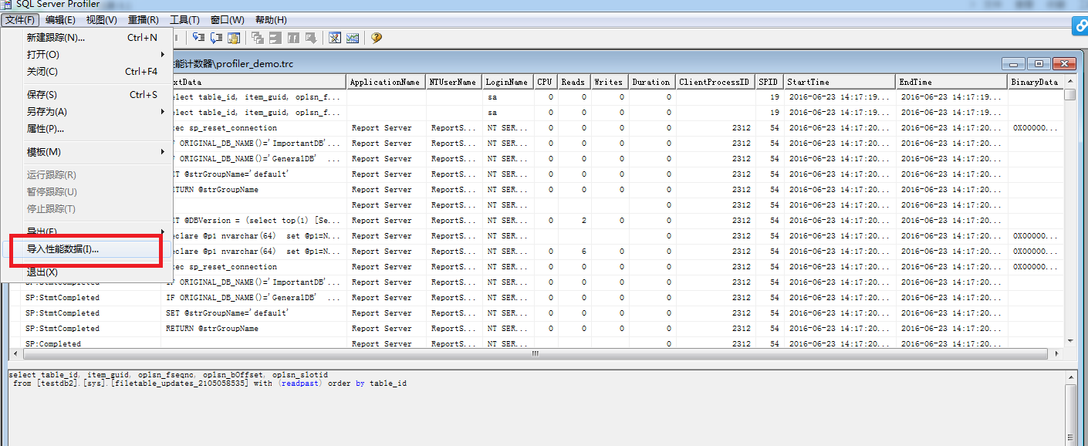1088x446 pixels.
Task: Click the trace grid scroll-down arrow
Action: point(1070,340)
